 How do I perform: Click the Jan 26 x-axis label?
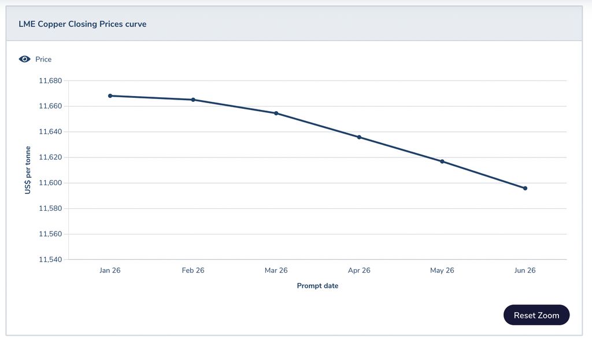110,270
